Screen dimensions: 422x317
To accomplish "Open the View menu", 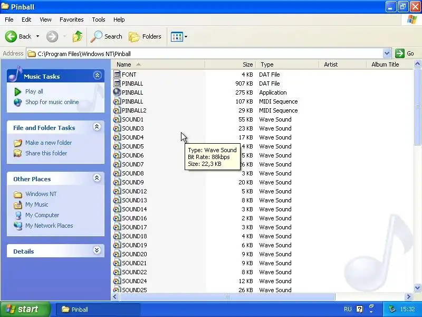I will tap(45, 20).
